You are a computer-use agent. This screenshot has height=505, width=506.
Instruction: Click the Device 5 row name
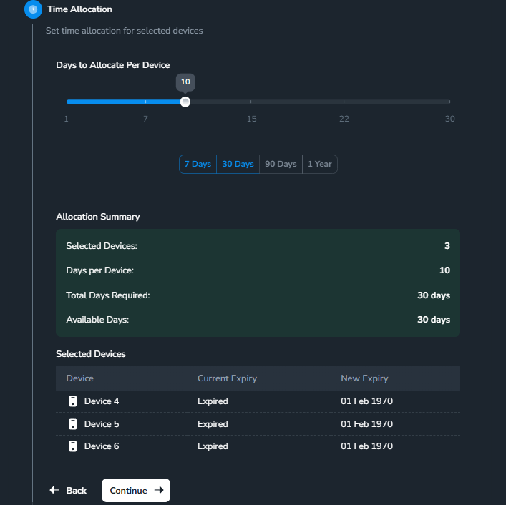click(x=102, y=424)
